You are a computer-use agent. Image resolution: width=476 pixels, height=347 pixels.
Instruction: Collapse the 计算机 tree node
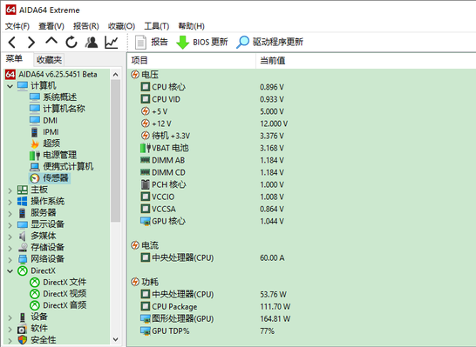pos(10,86)
